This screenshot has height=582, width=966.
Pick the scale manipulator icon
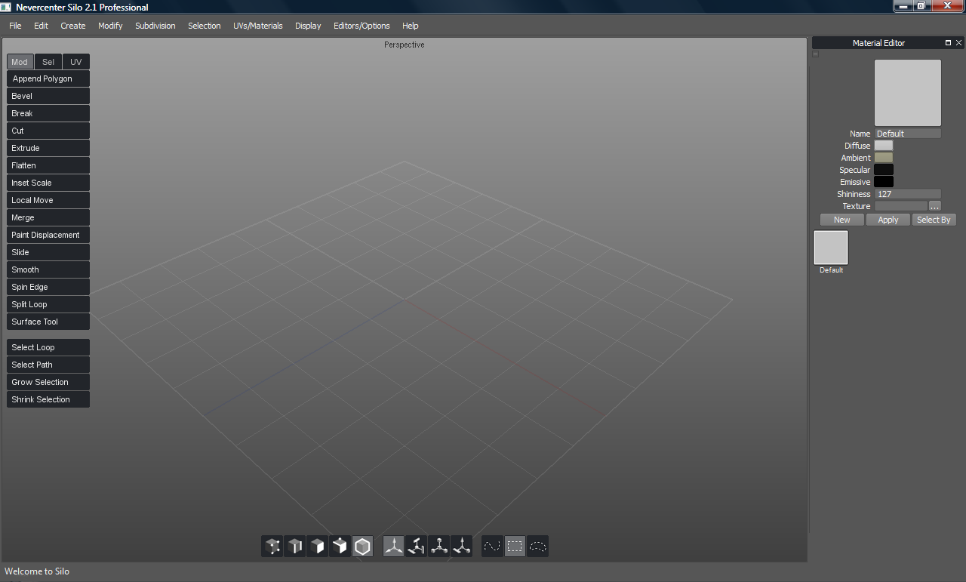pyautogui.click(x=439, y=546)
